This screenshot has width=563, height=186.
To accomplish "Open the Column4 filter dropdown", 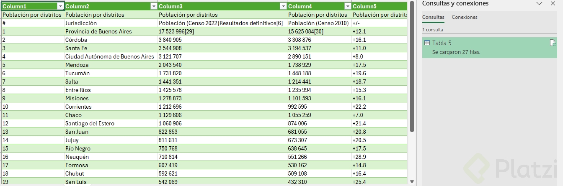I will coord(347,6).
